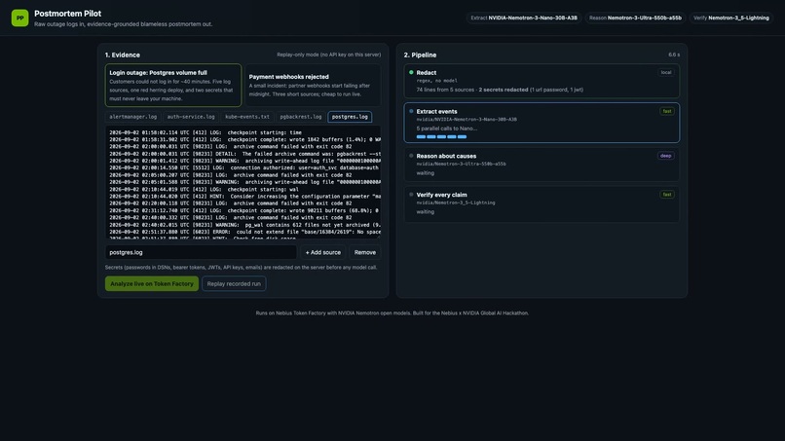Click the 6.6 s pipeline timer
The image size is (785, 441).
(674, 55)
